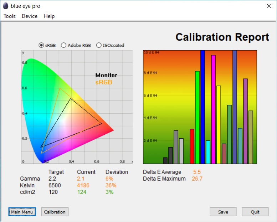Screen dimensions: 277x222
Task: Quit the application with the Quit button
Action: pyautogui.click(x=255, y=212)
